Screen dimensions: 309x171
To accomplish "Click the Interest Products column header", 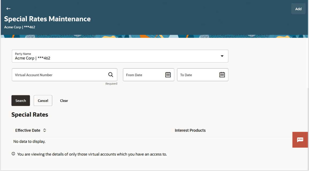I will point(190,130).
